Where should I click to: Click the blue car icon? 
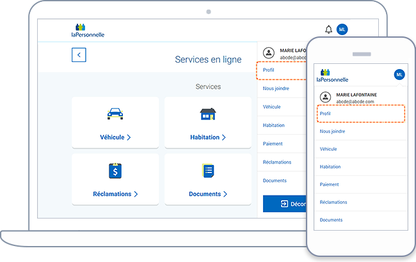(115, 114)
